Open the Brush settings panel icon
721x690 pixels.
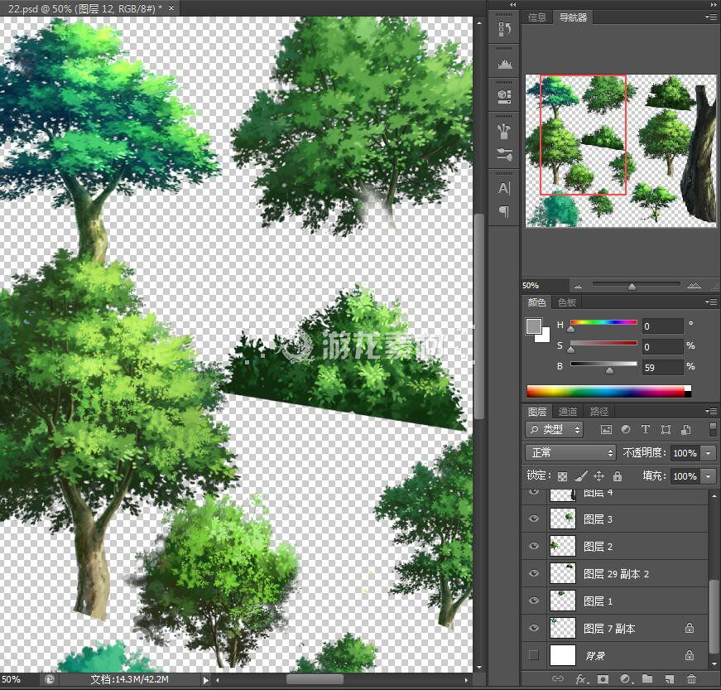click(504, 155)
